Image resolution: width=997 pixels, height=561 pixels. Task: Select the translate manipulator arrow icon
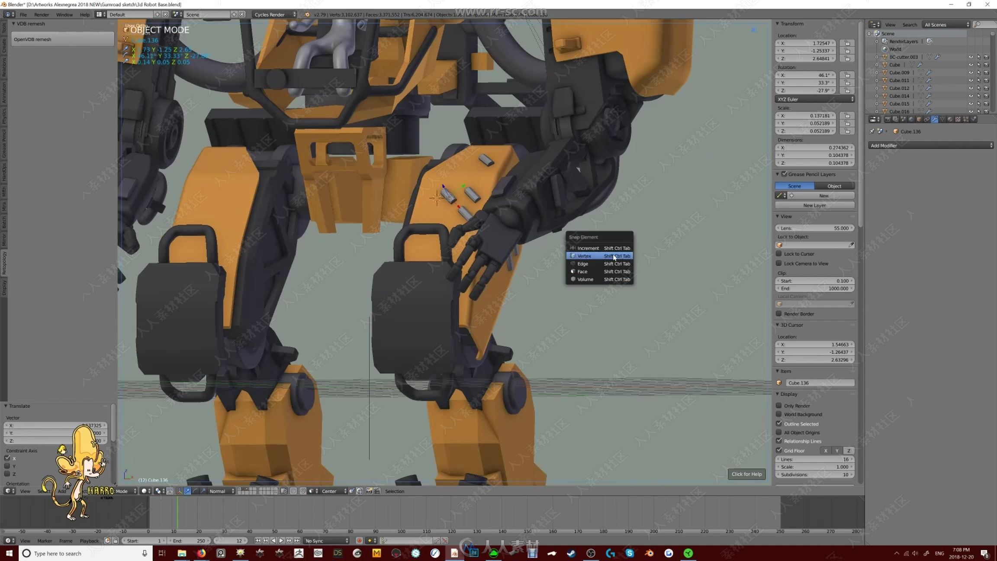click(187, 491)
